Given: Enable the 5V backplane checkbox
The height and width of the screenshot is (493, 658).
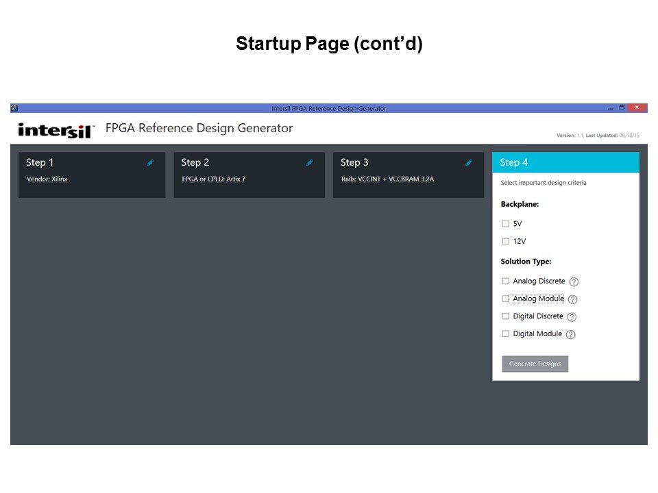Looking at the screenshot, I should [506, 224].
